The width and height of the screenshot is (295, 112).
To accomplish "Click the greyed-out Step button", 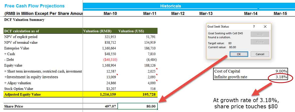I will click(260, 34).
